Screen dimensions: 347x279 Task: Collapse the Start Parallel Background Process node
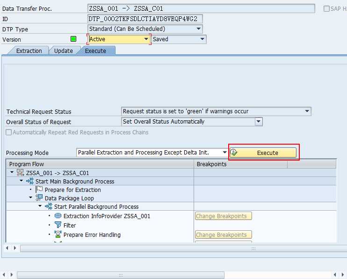pyautogui.click(x=40, y=206)
